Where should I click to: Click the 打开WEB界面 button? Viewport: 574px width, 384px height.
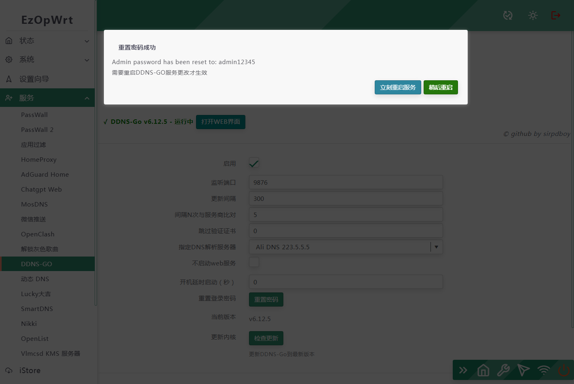click(221, 122)
